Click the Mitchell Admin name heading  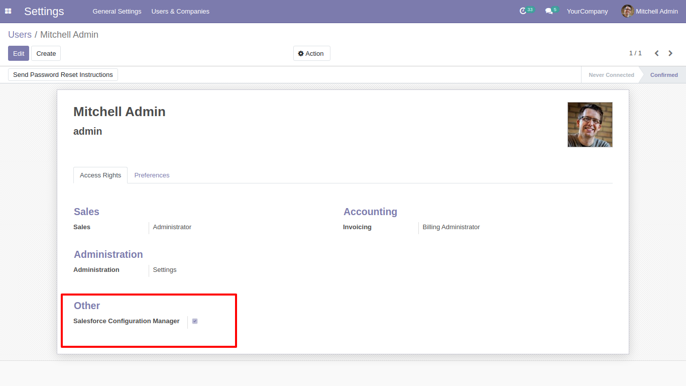click(x=120, y=112)
